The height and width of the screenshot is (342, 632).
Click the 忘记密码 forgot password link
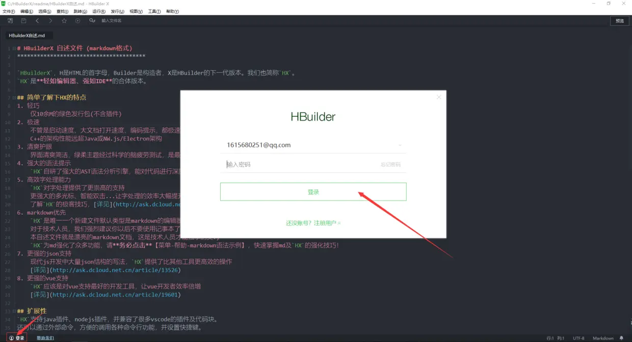[390, 164]
